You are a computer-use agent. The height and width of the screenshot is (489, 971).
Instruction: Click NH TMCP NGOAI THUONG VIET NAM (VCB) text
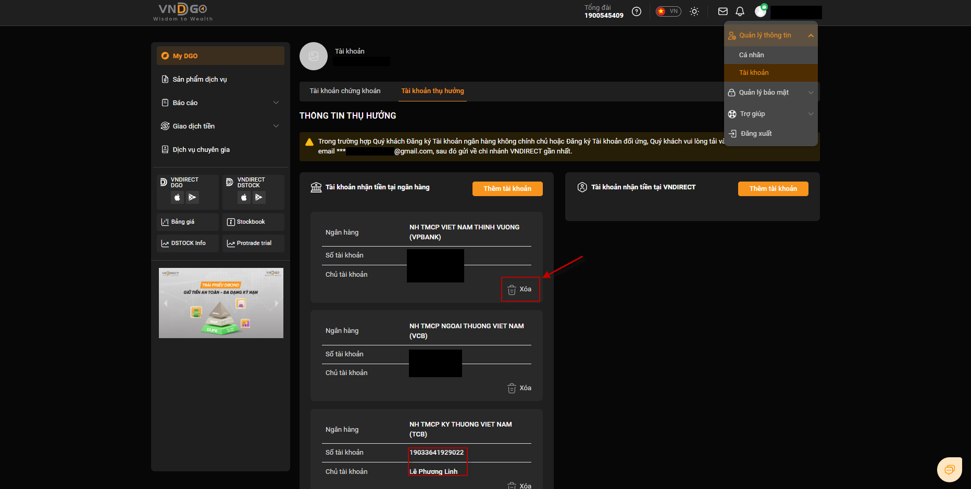(467, 331)
